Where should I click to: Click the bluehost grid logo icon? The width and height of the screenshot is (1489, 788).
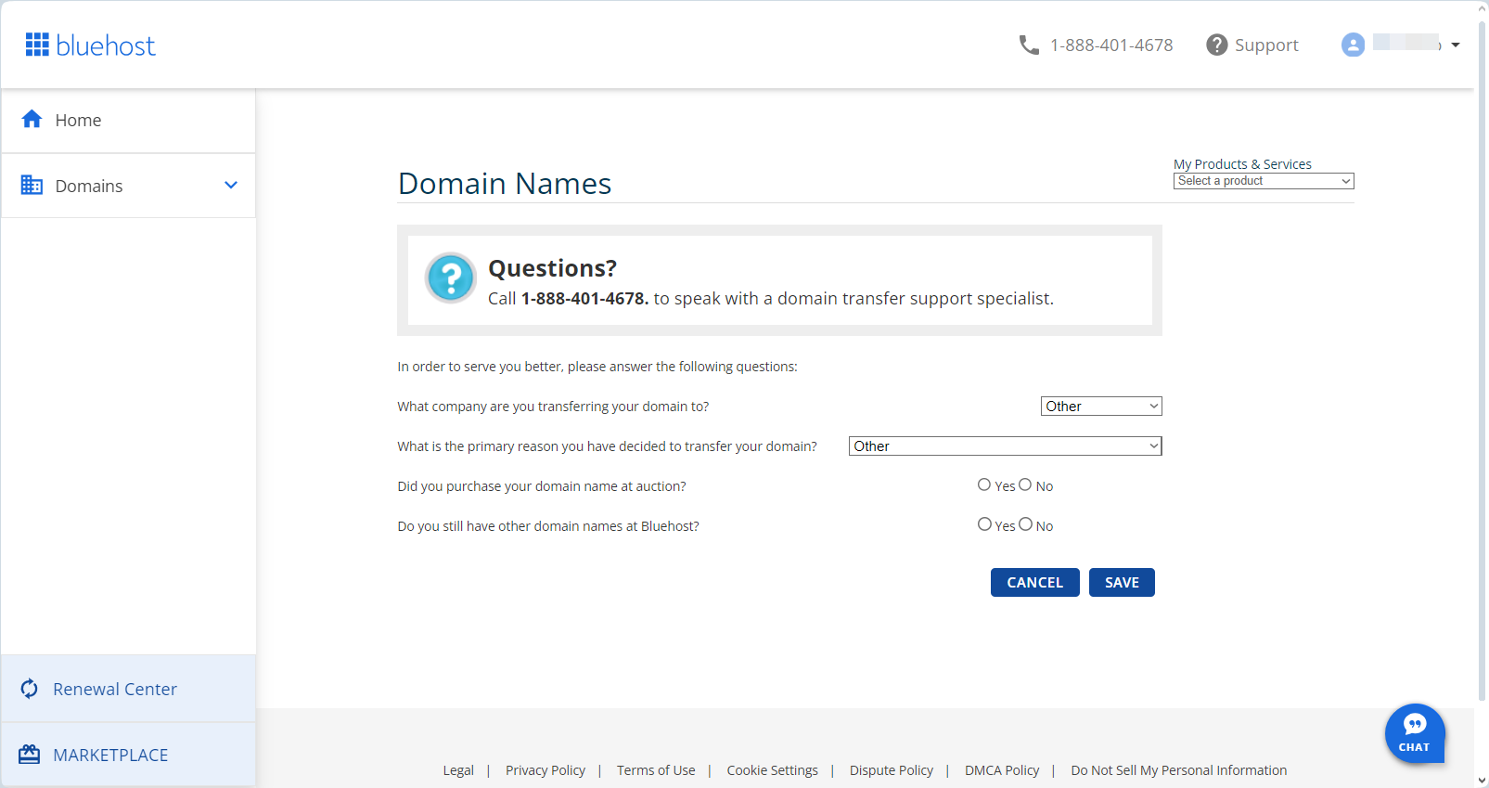(x=37, y=45)
